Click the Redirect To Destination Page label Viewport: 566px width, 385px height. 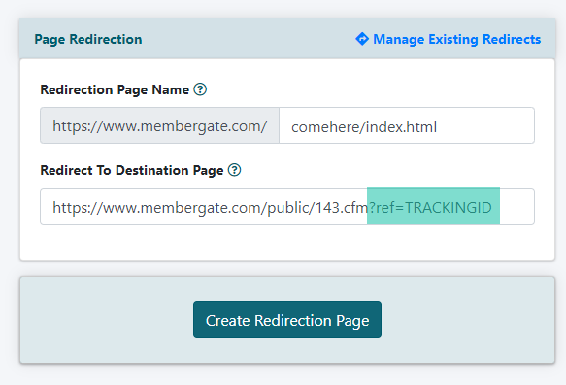tap(132, 170)
